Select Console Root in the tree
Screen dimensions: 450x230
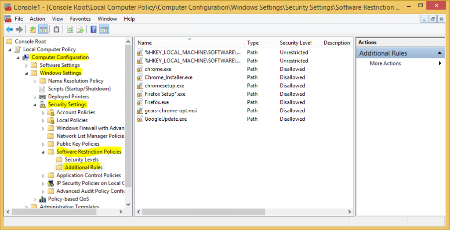click(30, 41)
